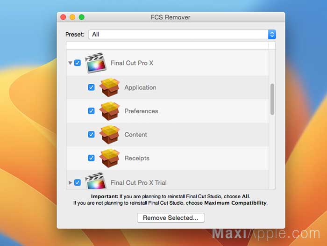Click the Application package box icon
Screen dimensions: 327x246
109,87
